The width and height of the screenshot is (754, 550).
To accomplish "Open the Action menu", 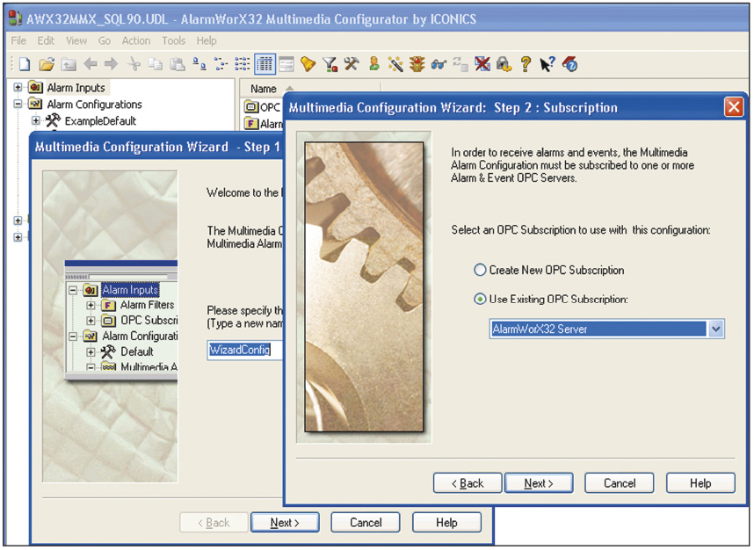I will coord(136,41).
